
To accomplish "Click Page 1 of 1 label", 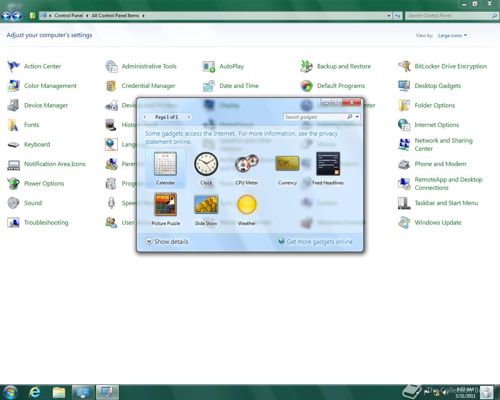I will pos(166,117).
